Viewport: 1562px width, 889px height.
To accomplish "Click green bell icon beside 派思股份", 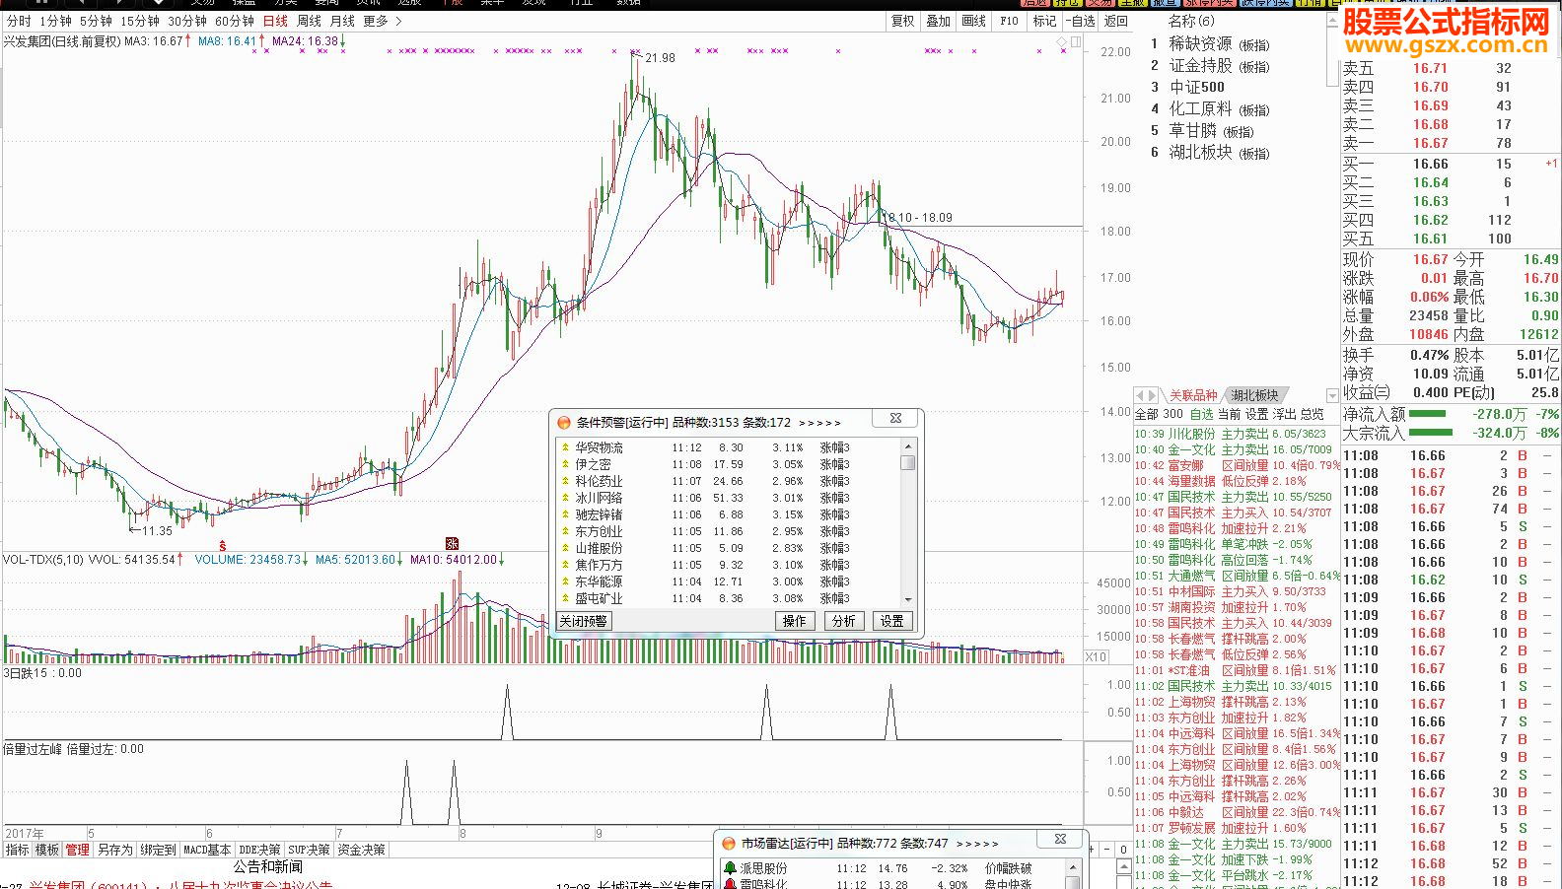I will pyautogui.click(x=731, y=868).
